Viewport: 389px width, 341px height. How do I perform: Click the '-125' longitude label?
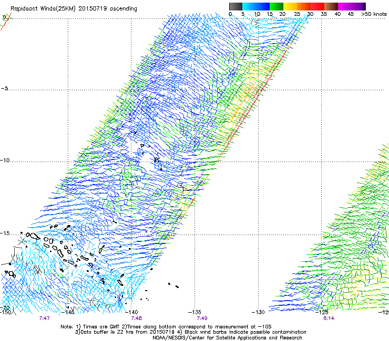pyautogui.click(x=322, y=312)
